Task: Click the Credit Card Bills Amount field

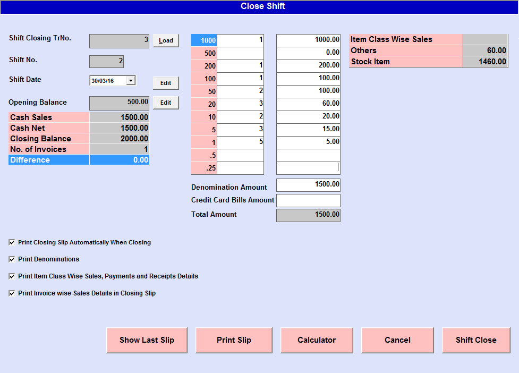Action: point(308,200)
